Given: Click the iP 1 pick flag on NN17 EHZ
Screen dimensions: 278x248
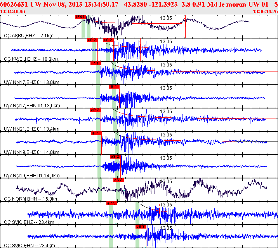Looking at the screenshot, I should 96,63.
